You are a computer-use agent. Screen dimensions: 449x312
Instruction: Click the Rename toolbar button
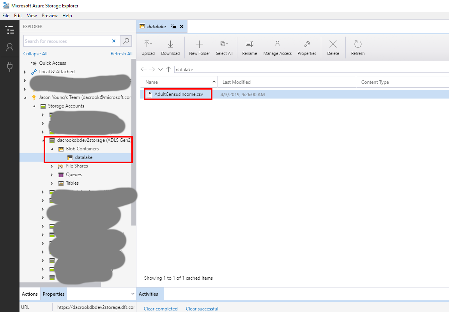(x=249, y=48)
